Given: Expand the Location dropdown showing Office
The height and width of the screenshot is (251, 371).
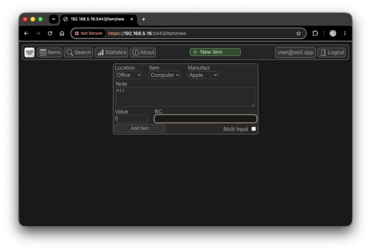Looking at the screenshot, I should pos(128,75).
